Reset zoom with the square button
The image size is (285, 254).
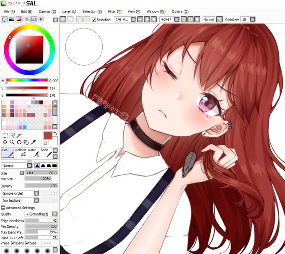(153, 19)
